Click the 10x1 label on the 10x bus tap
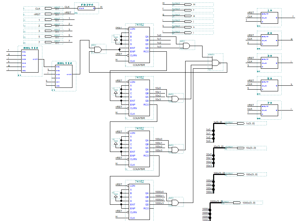 209,158
